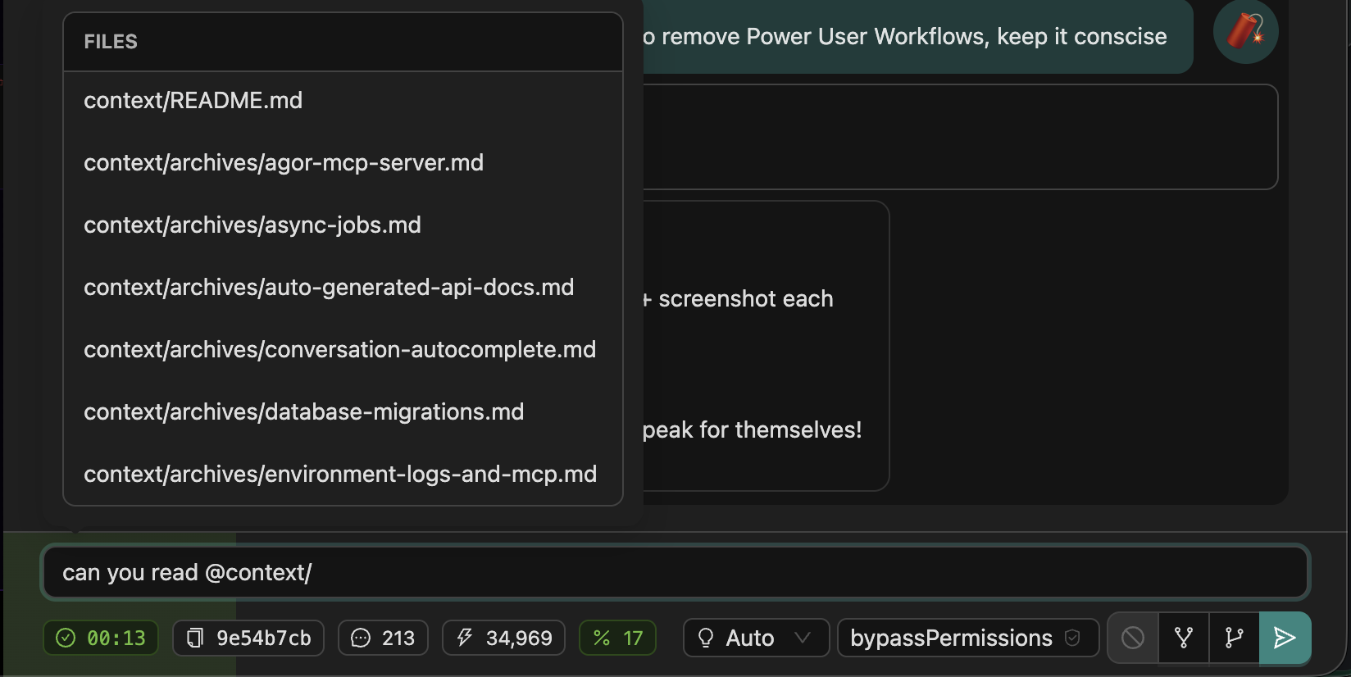Screen dimensions: 1351x677
Task: Click the 'remove Power User Workflows' message bubble
Action: 917,36
